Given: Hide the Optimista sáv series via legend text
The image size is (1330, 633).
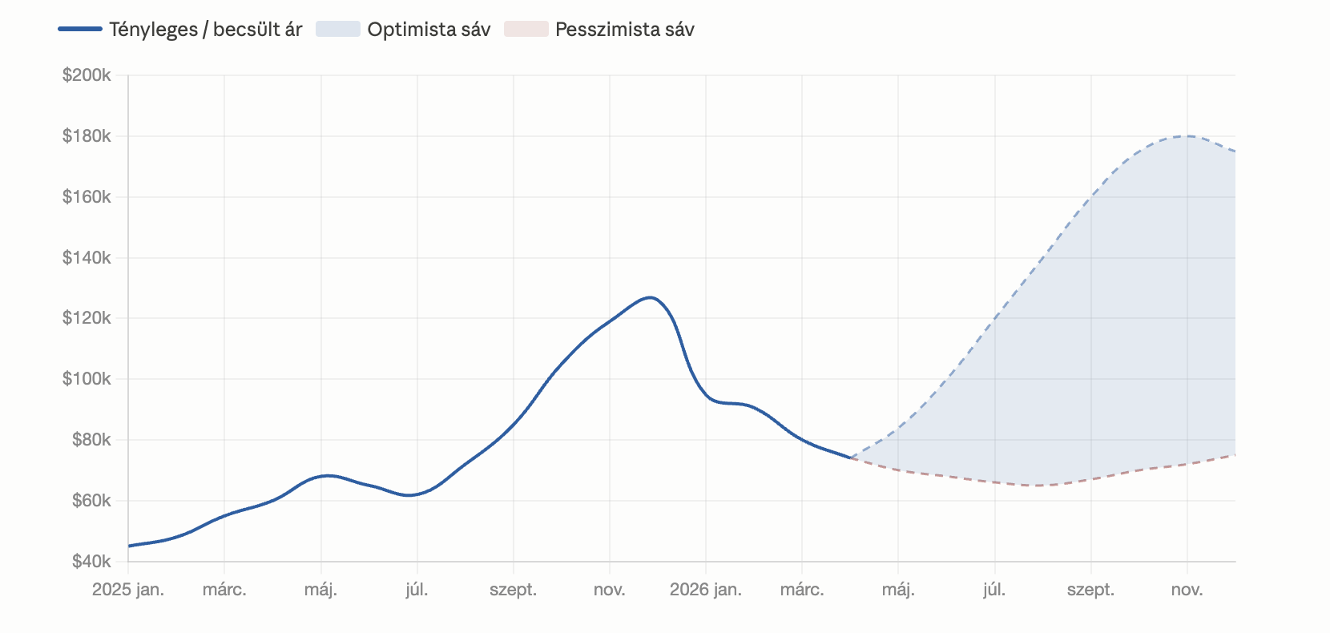Looking at the screenshot, I should (x=429, y=30).
